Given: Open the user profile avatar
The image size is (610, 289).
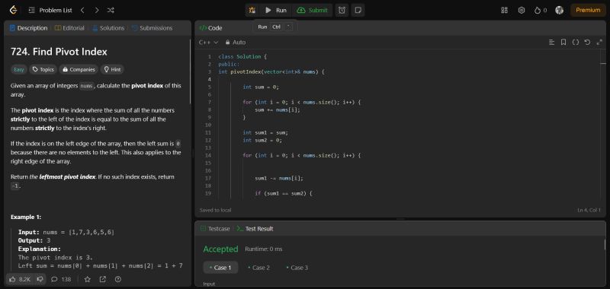Looking at the screenshot, I should 560,11.
